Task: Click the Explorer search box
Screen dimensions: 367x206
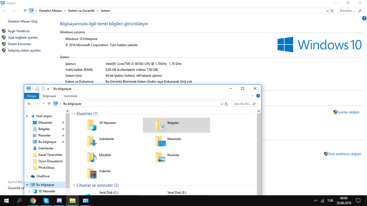Action: (x=245, y=104)
